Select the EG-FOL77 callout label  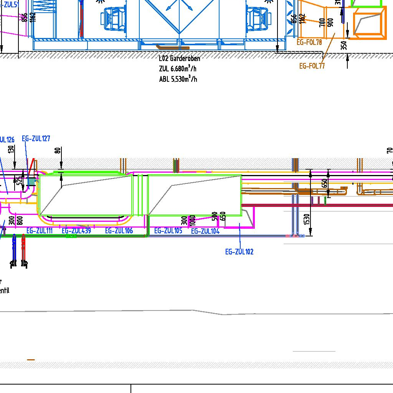(312, 66)
